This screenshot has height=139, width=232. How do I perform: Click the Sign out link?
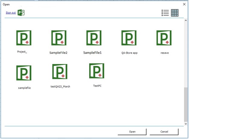click(x=11, y=13)
